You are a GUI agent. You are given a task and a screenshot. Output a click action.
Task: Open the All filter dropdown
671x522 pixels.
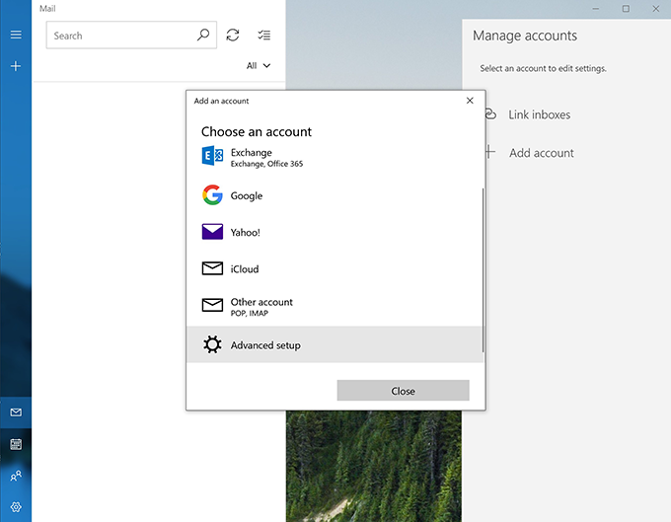259,65
